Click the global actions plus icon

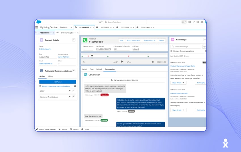pos(190,22)
